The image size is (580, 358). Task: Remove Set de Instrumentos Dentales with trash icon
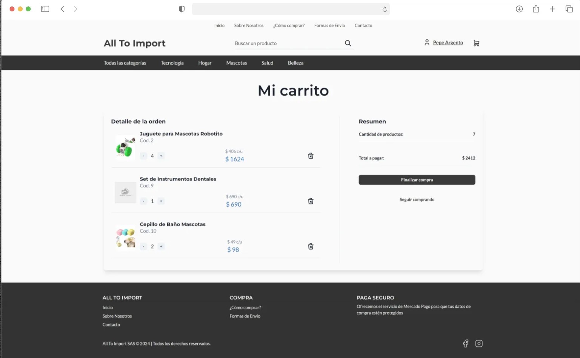click(x=311, y=201)
